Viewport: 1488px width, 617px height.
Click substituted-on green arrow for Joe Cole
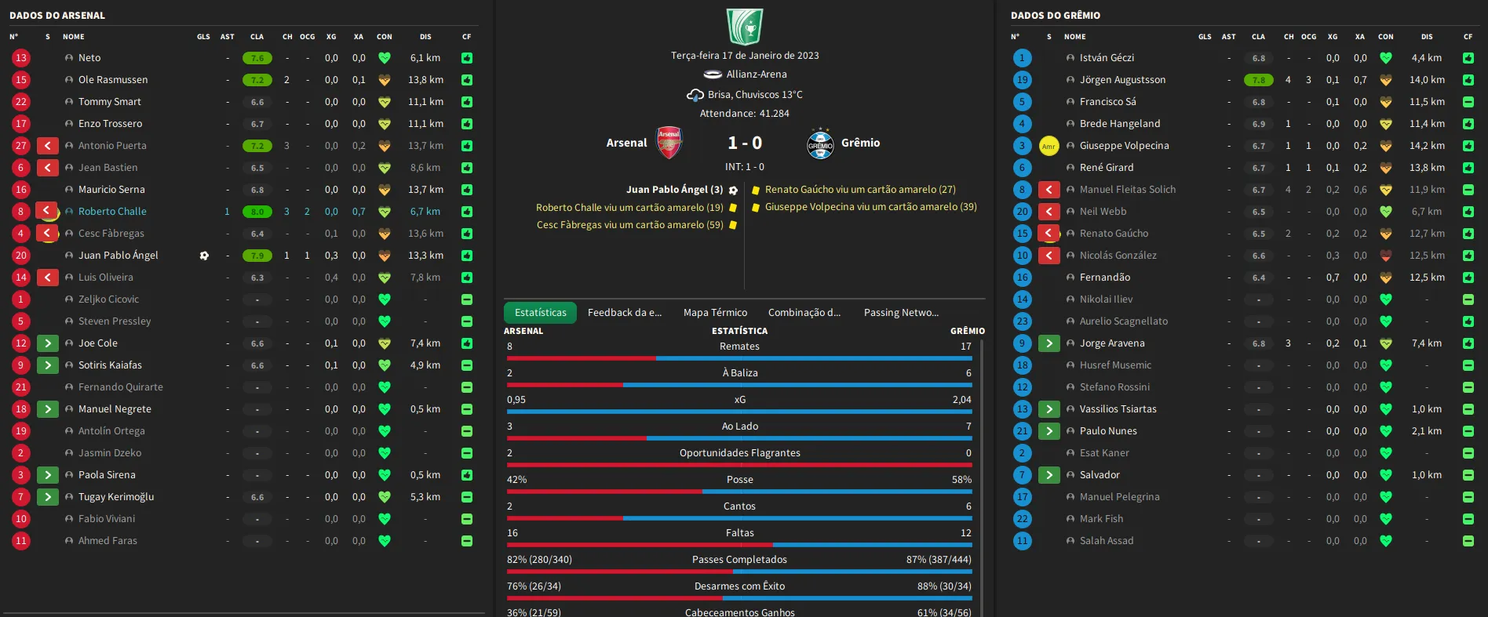47,343
